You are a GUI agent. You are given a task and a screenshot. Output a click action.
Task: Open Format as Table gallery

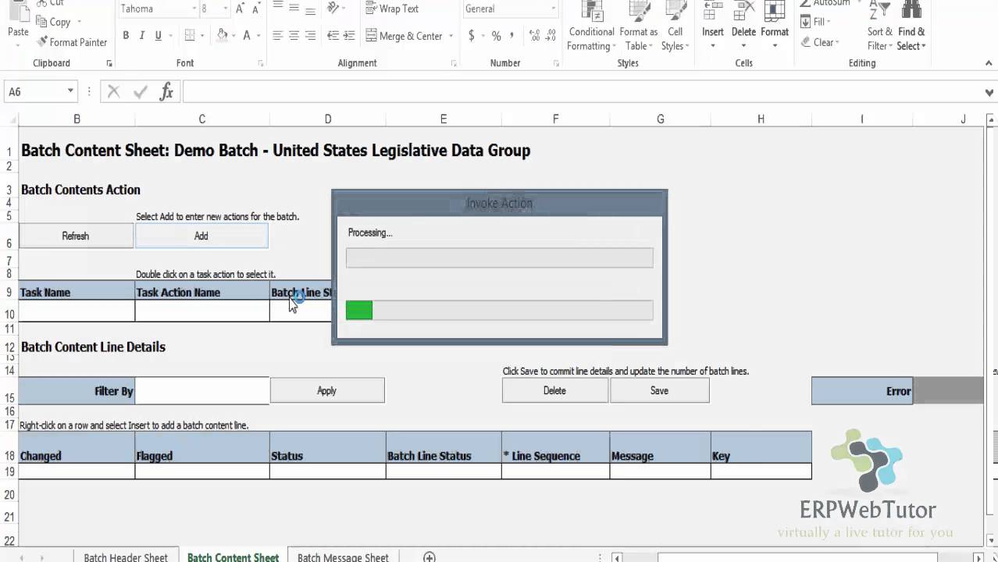click(x=639, y=27)
